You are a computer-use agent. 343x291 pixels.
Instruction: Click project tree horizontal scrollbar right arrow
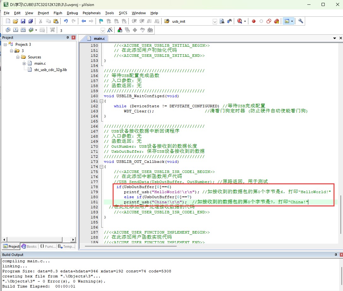point(73,240)
